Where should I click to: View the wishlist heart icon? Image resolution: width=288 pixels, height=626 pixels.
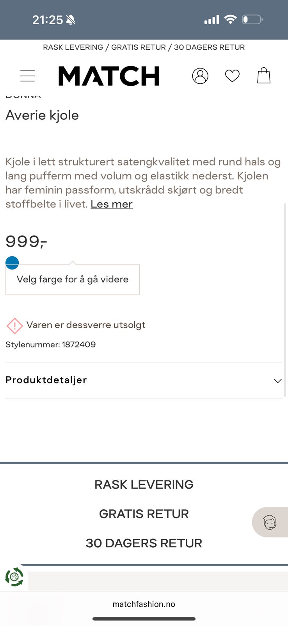tap(232, 76)
